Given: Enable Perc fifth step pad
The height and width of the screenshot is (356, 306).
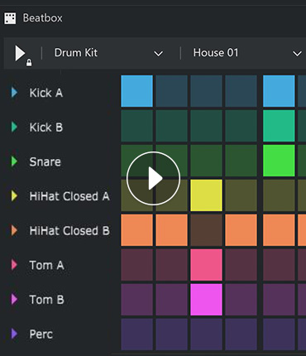Looking at the screenshot, I should tap(279, 334).
